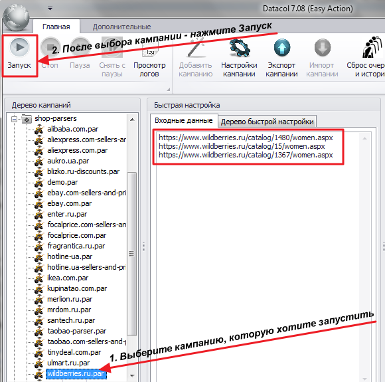Select wildberries.ru.par campaign
This screenshot has width=385, height=382.
click(76, 373)
